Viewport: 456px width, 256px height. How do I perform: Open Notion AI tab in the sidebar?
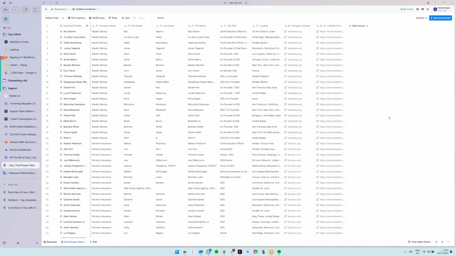pos(15,96)
